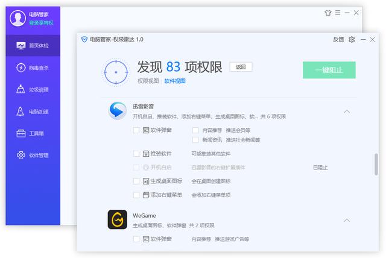The image size is (386, 258).
Task: Check 内容推荐 推送会员等 checkbox
Action: tap(195, 130)
